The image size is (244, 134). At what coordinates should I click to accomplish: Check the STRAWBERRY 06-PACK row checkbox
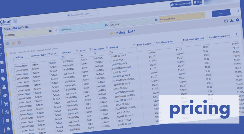click(x=15, y=91)
